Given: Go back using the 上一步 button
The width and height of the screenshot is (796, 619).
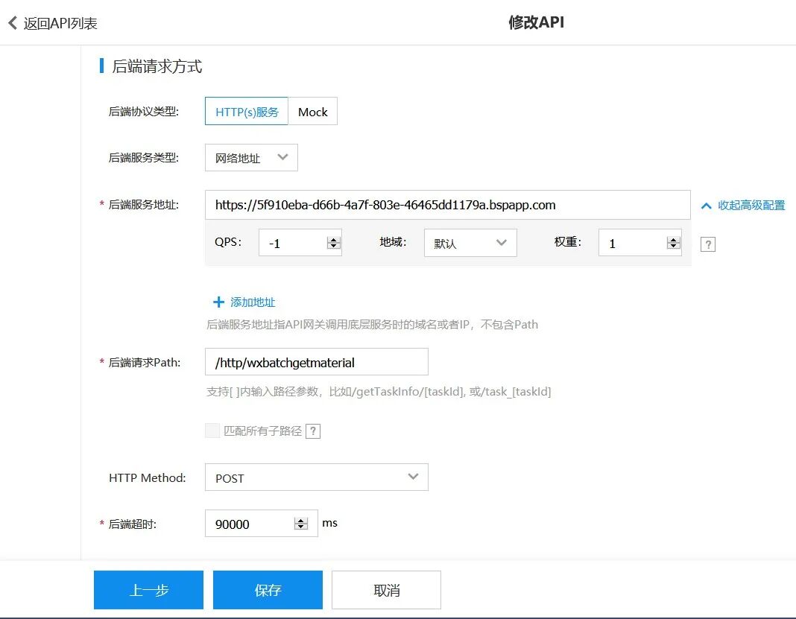Looking at the screenshot, I should (x=148, y=589).
